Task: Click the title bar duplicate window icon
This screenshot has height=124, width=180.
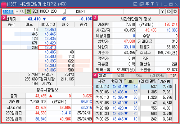Action: [142, 4]
